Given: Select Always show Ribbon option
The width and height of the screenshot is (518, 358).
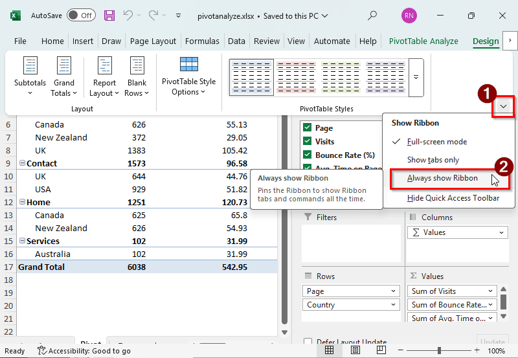Looking at the screenshot, I should click(442, 178).
